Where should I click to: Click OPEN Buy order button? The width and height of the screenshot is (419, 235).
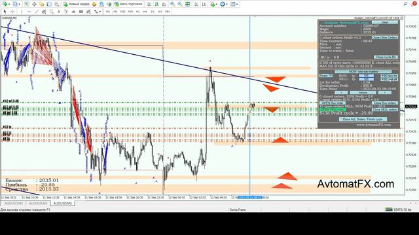333,103
